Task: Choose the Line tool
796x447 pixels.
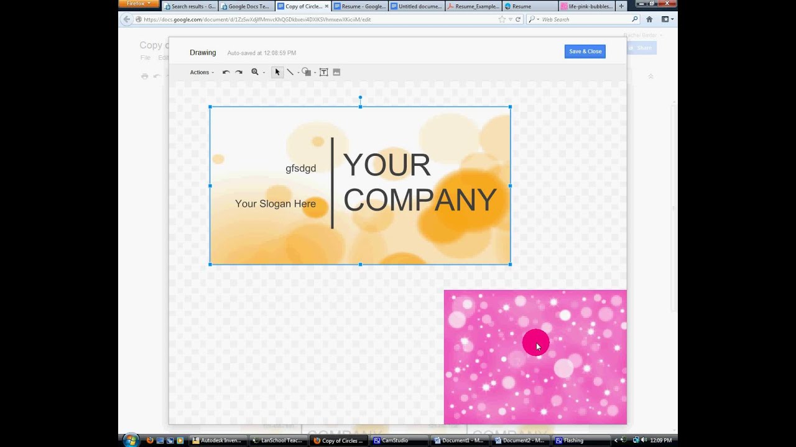Action: click(290, 72)
